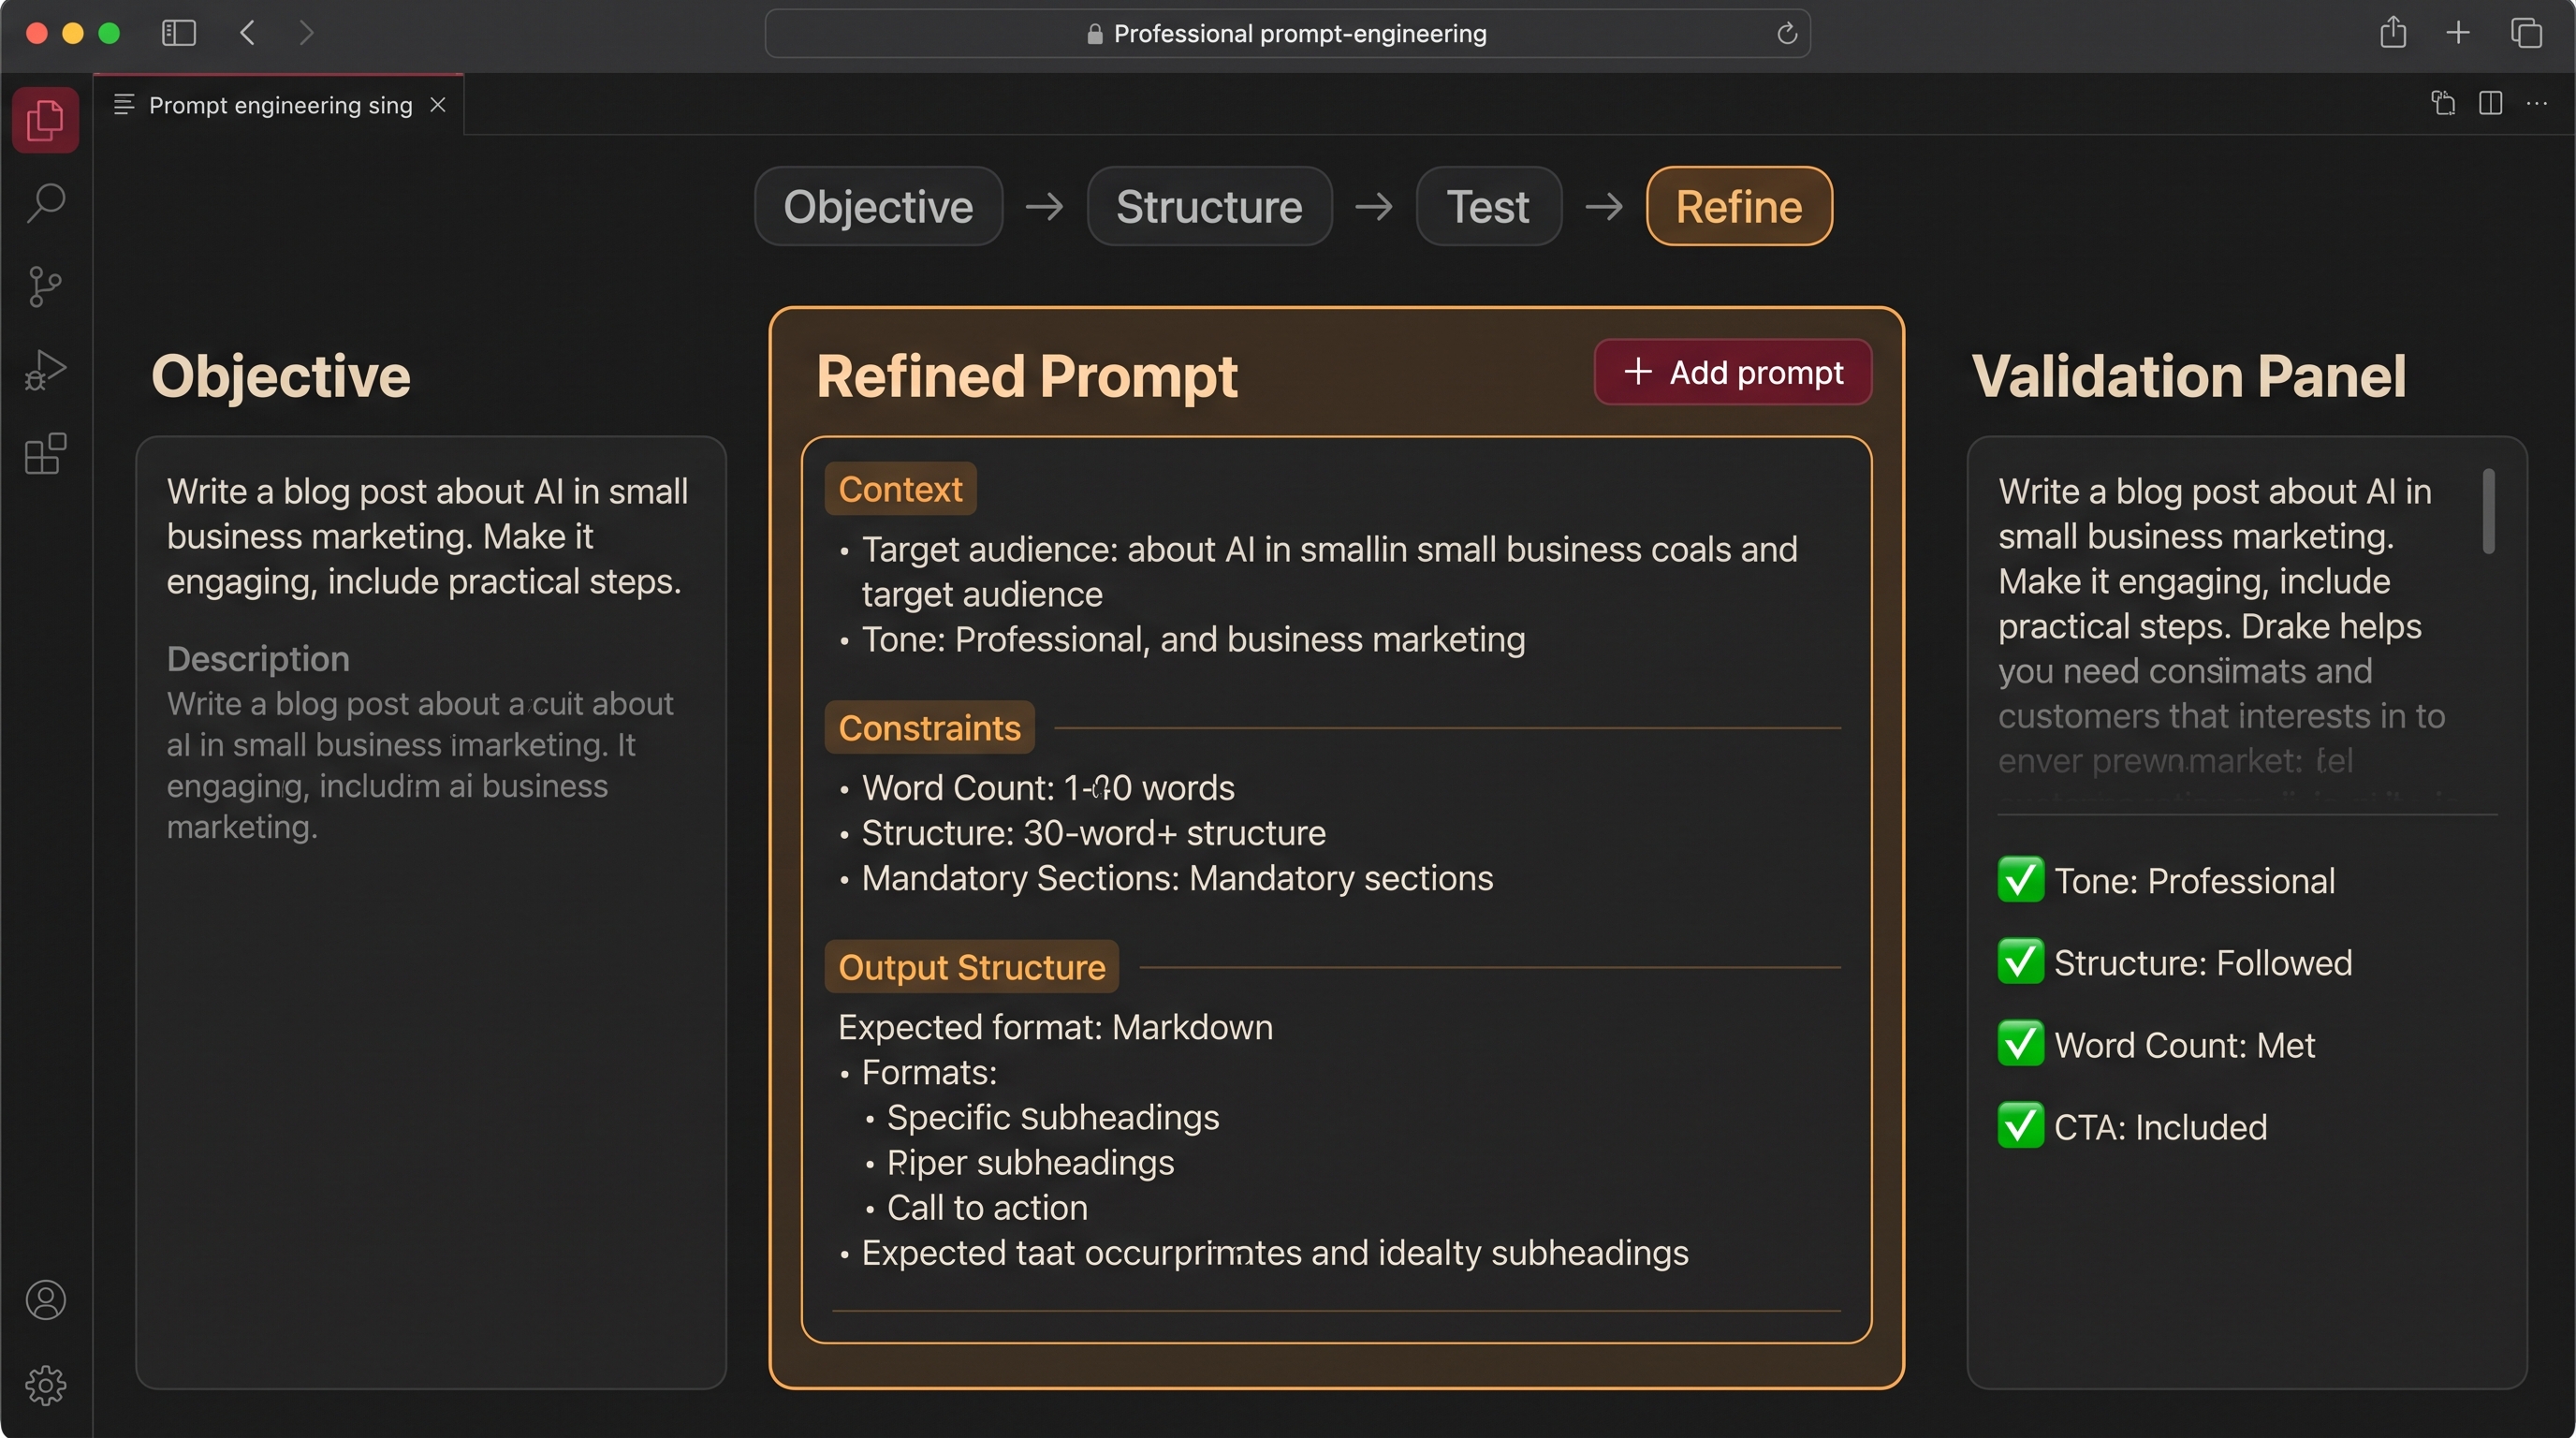Open the Run and Debug icon

click(45, 370)
